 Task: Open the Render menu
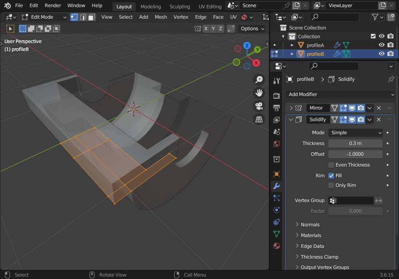click(x=53, y=5)
